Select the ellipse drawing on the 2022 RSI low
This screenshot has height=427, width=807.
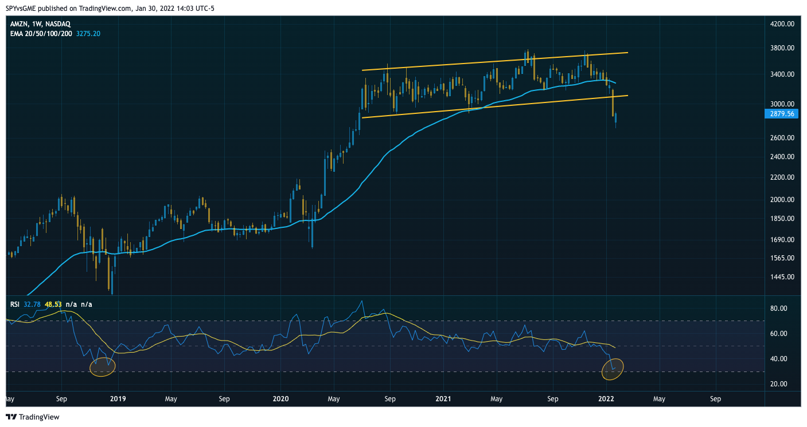612,369
